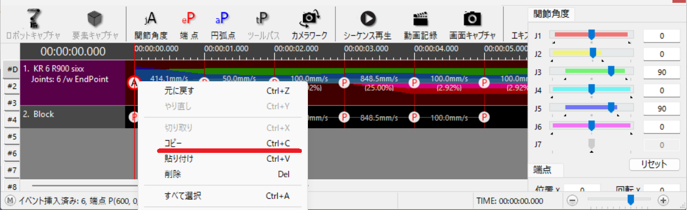Viewport: 687px width, 210px height.
Task: Click the J1 angle value field
Action: tap(661, 36)
